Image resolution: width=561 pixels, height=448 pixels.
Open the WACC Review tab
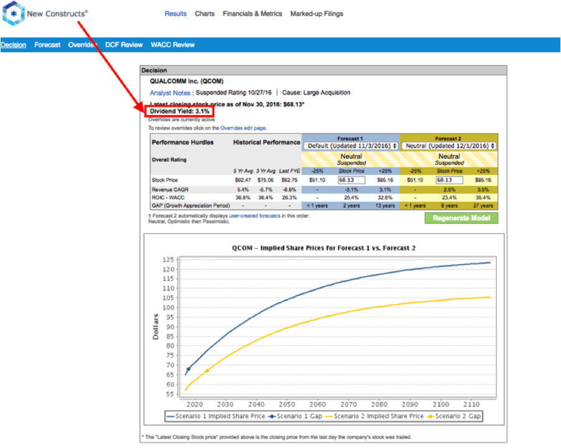click(172, 45)
